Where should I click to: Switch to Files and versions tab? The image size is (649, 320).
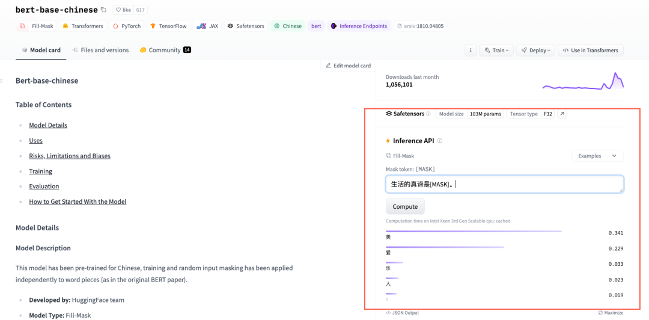[100, 50]
